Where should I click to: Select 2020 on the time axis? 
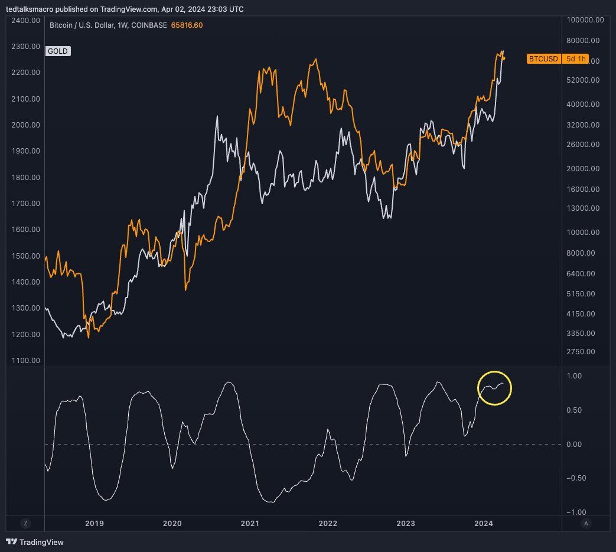pyautogui.click(x=172, y=524)
